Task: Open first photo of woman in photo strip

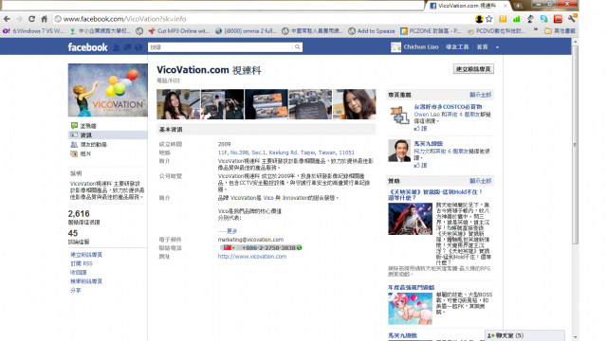Action: pyautogui.click(x=178, y=104)
